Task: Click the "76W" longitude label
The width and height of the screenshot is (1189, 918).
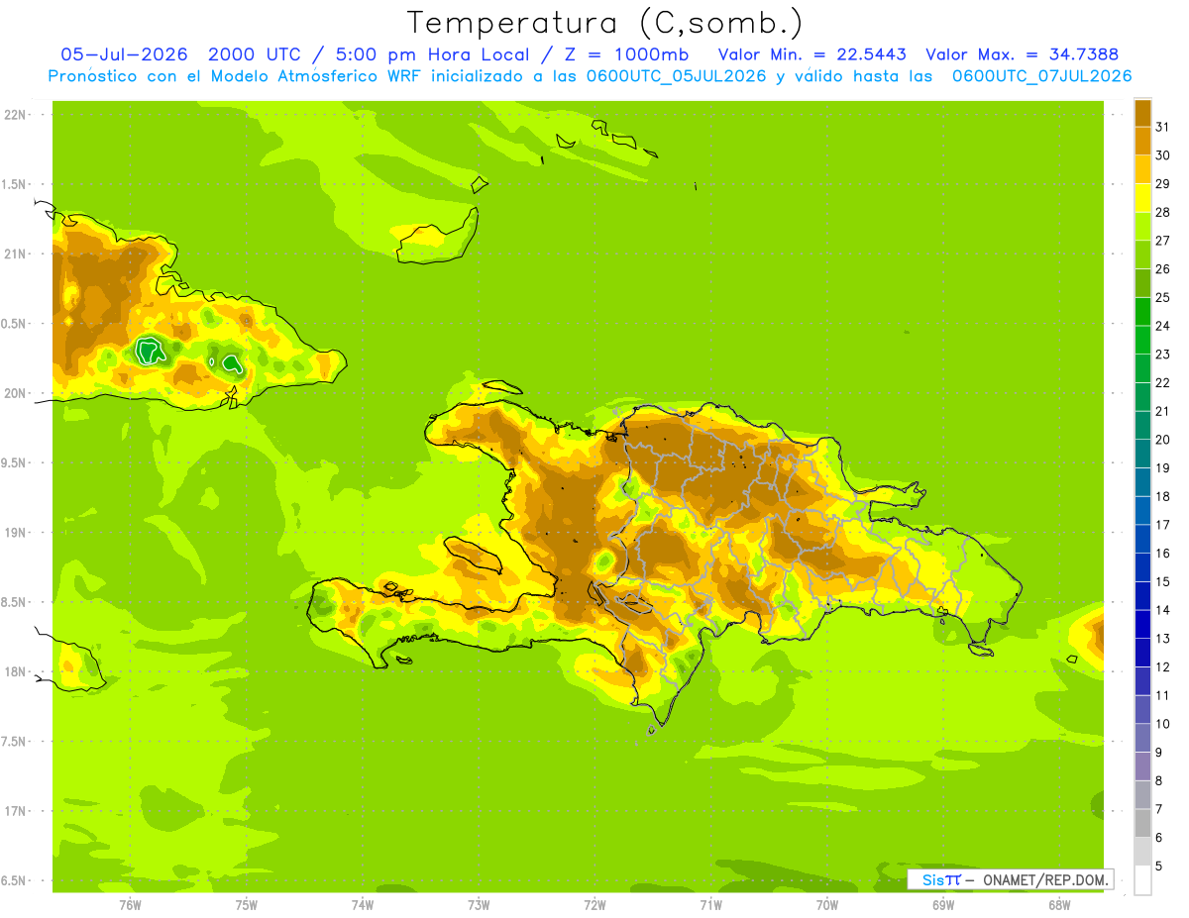Action: click(130, 905)
